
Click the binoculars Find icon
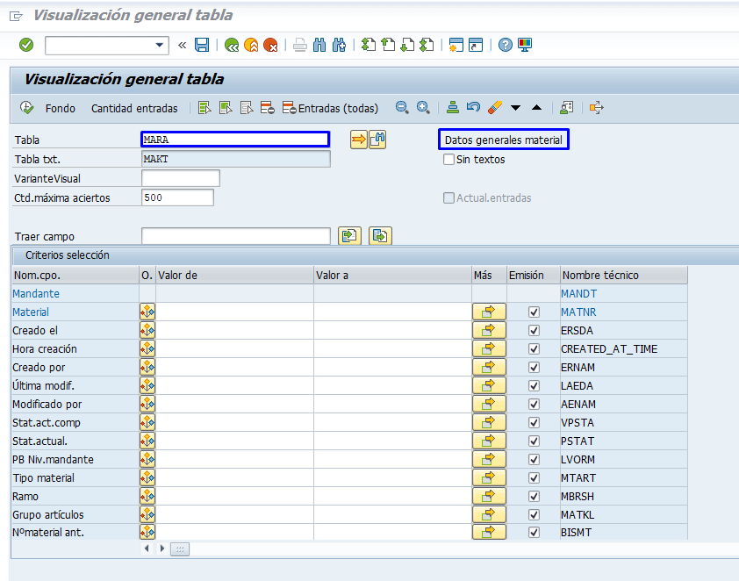319,45
